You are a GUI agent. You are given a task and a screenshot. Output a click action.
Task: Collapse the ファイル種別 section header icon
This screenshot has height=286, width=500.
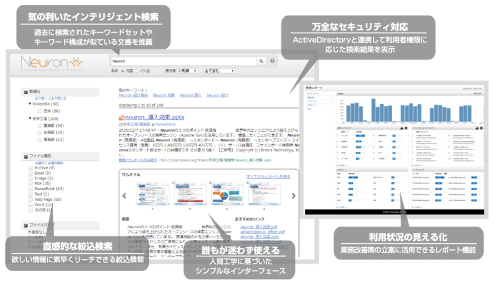point(26,156)
